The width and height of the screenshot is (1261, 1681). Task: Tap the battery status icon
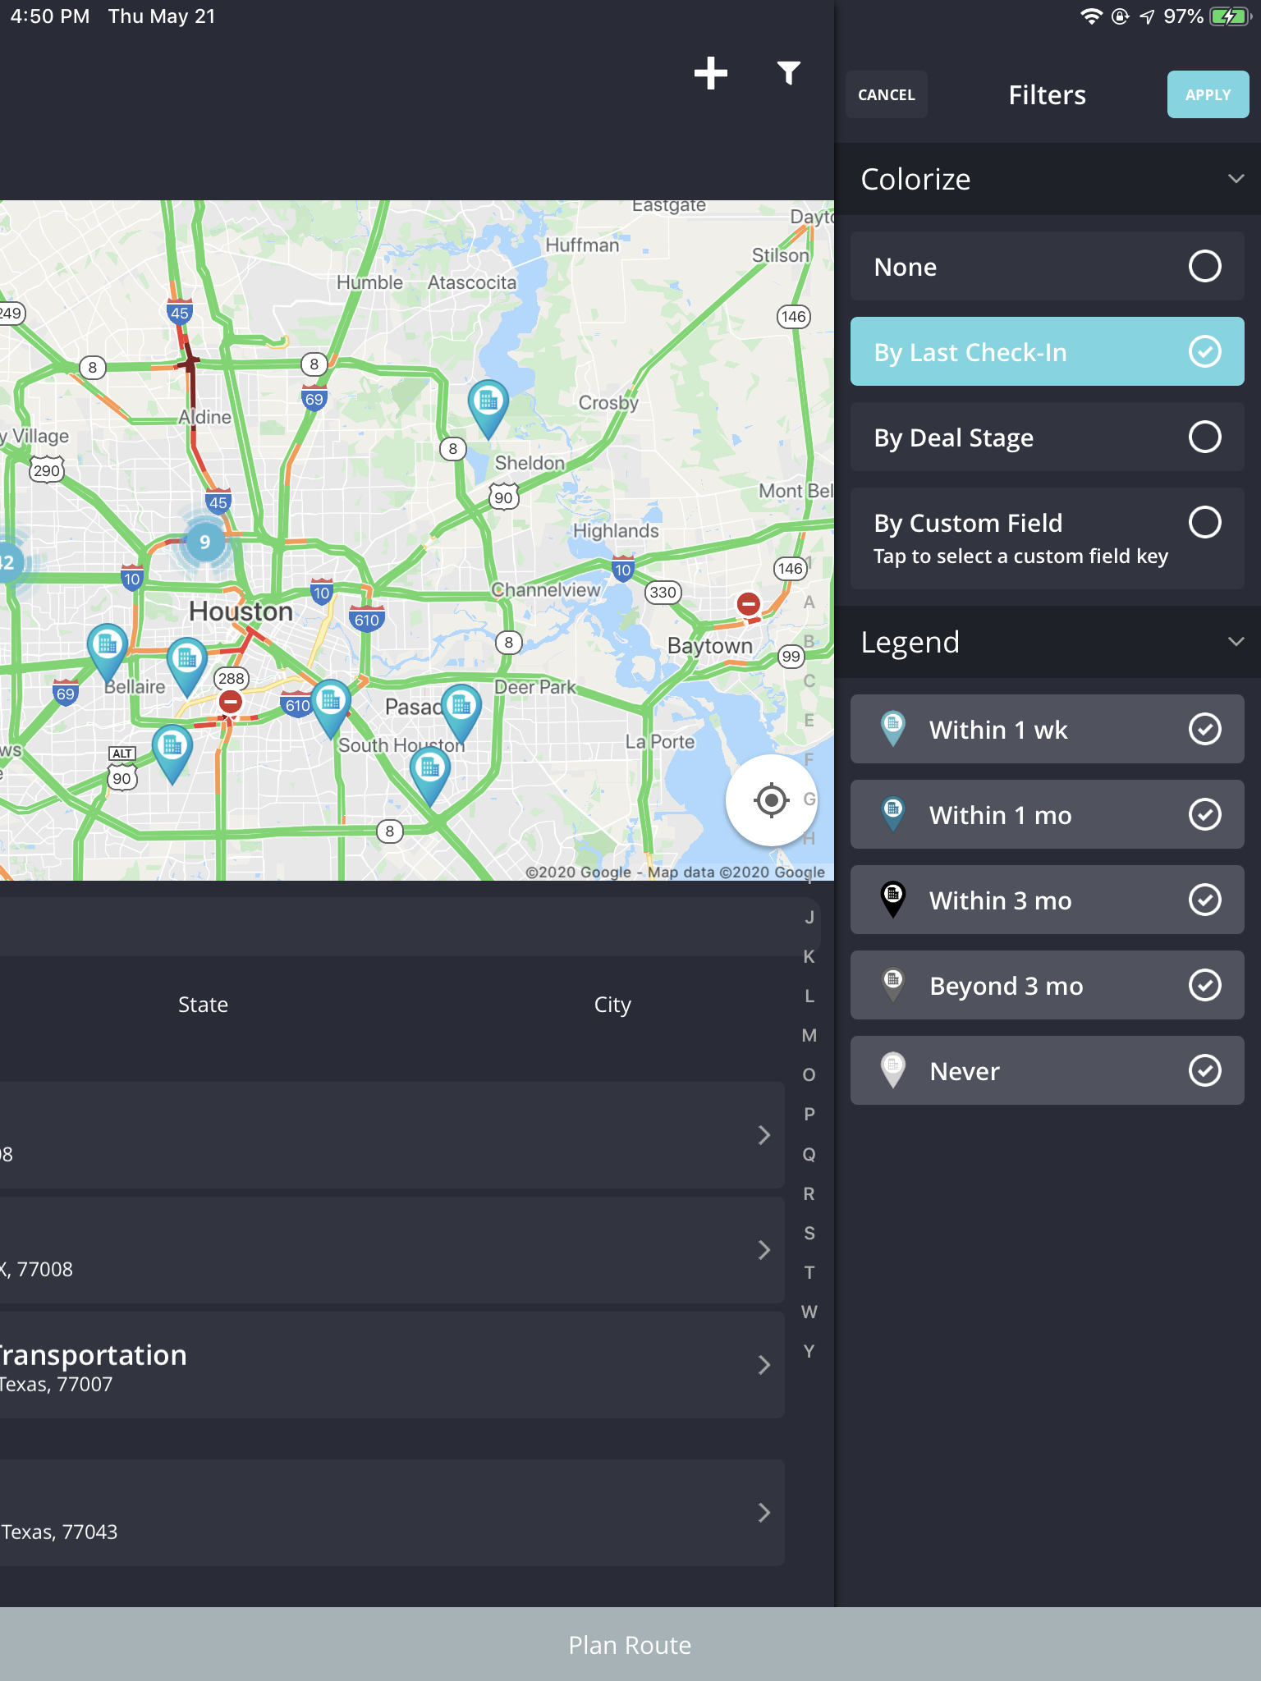coord(1229,16)
